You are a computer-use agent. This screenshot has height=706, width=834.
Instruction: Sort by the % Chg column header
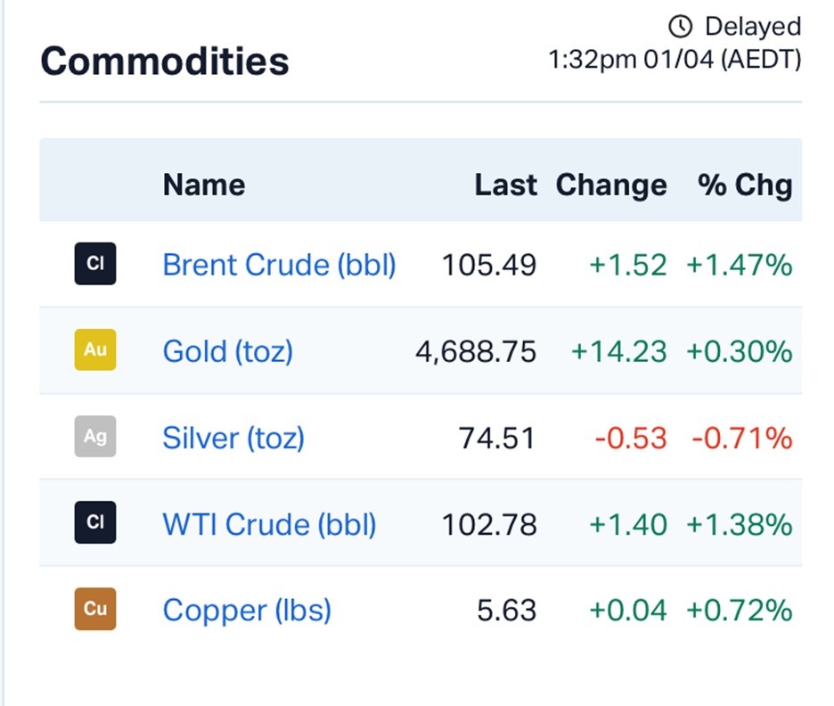tap(745, 185)
